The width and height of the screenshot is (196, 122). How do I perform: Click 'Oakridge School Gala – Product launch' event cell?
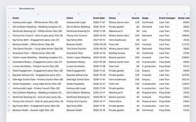tap(38, 79)
